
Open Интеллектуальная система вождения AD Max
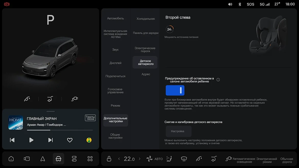(115, 34)
